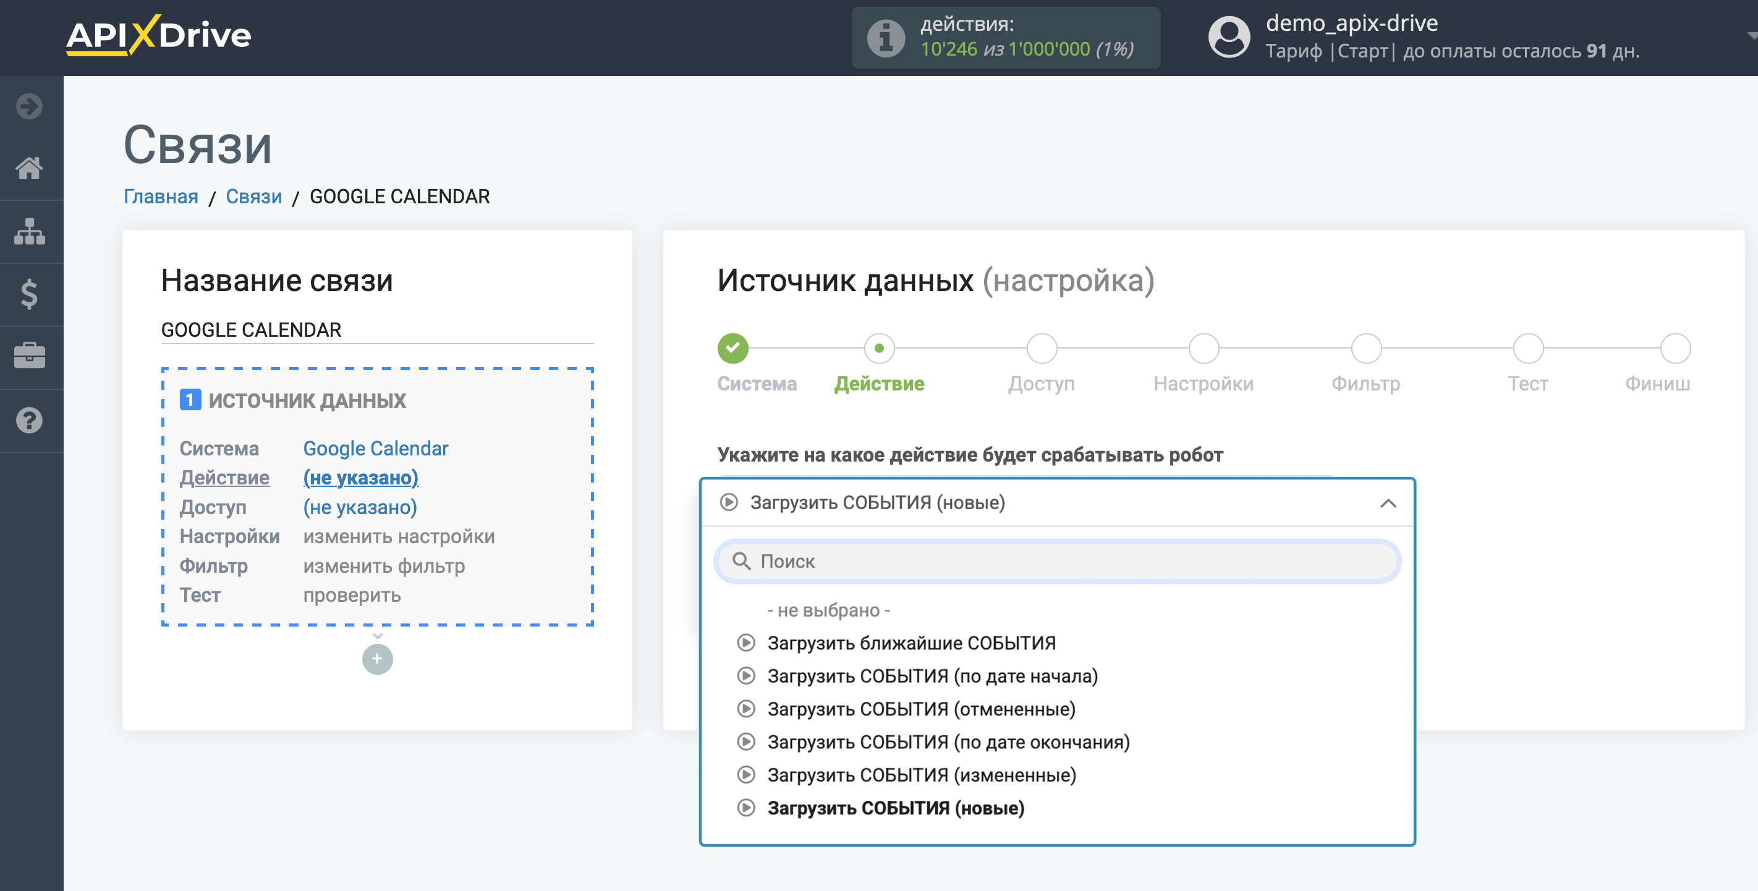Image resolution: width=1758 pixels, height=891 pixels.
Task: Select the - не выбрано - option
Action: (828, 610)
